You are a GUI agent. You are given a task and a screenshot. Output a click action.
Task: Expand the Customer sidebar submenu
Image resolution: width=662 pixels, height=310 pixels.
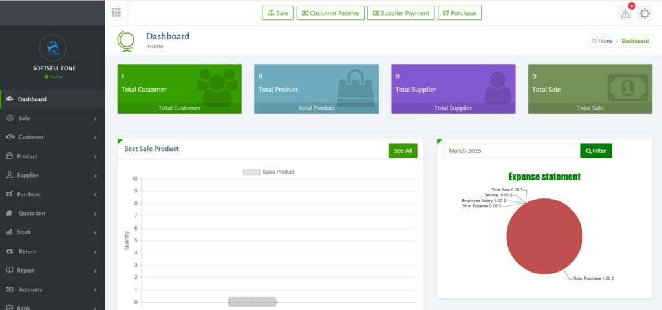(x=52, y=137)
